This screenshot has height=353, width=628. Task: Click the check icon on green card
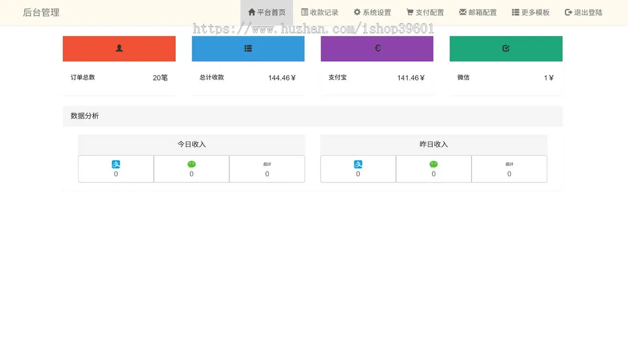click(506, 48)
